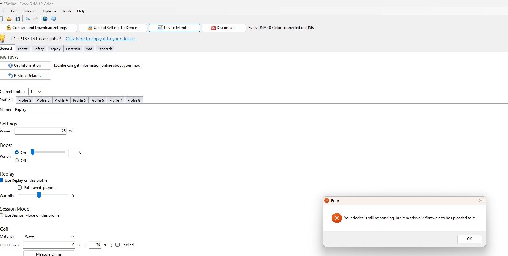Open the Edit menu

[x=14, y=11]
